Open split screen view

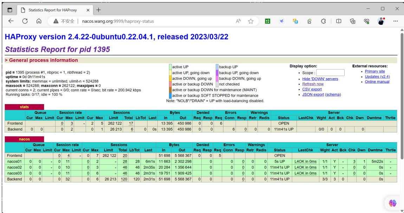coord(339,21)
